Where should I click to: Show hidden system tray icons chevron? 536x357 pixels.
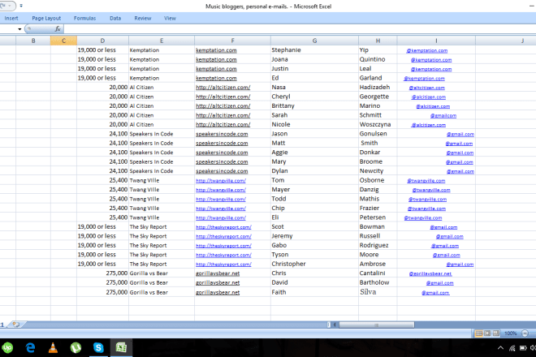500,348
